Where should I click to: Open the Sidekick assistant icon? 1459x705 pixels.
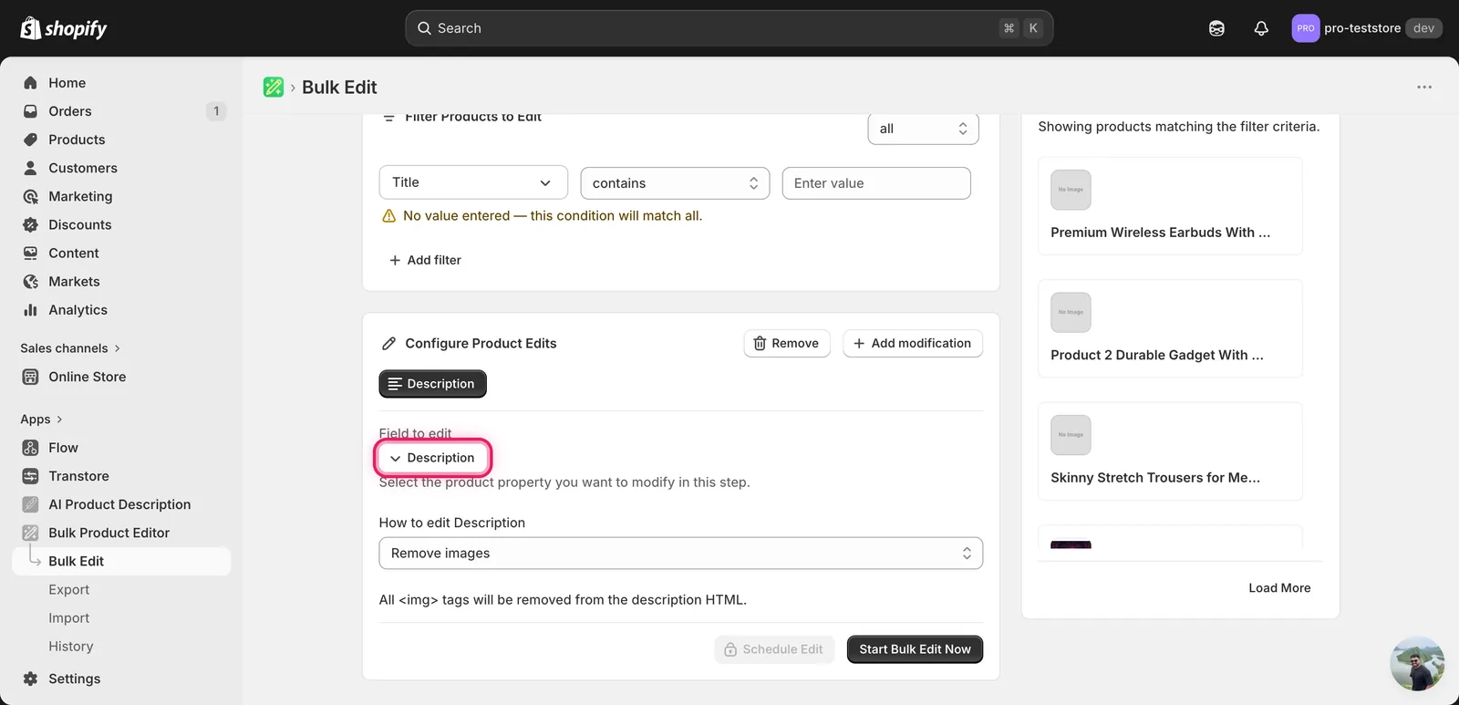pyautogui.click(x=1216, y=28)
